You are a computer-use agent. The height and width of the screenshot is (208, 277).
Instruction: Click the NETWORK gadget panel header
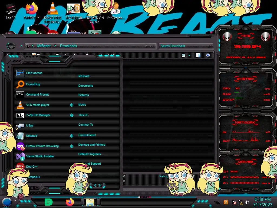[x=245, y=122]
